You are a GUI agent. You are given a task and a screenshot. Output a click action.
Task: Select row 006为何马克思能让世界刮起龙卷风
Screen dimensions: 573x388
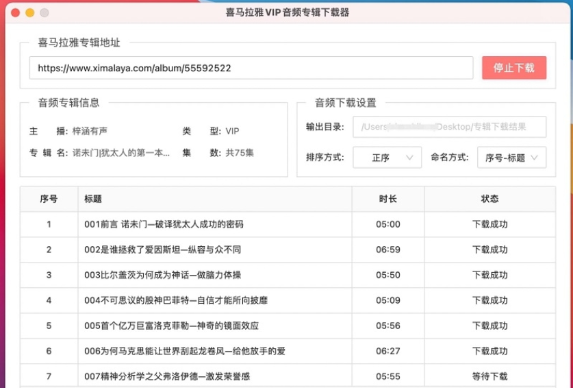coord(288,351)
